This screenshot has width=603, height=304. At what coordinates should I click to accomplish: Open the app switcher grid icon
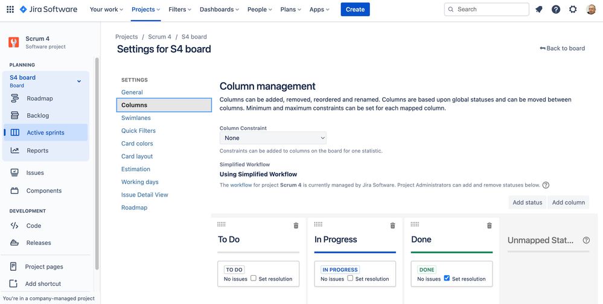pos(10,9)
